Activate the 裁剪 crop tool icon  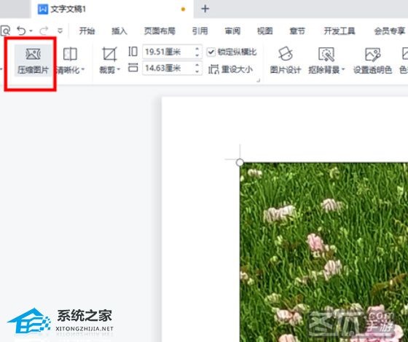[x=109, y=55]
